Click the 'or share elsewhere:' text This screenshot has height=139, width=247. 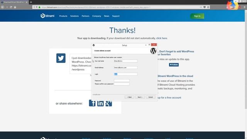[x=69, y=103]
